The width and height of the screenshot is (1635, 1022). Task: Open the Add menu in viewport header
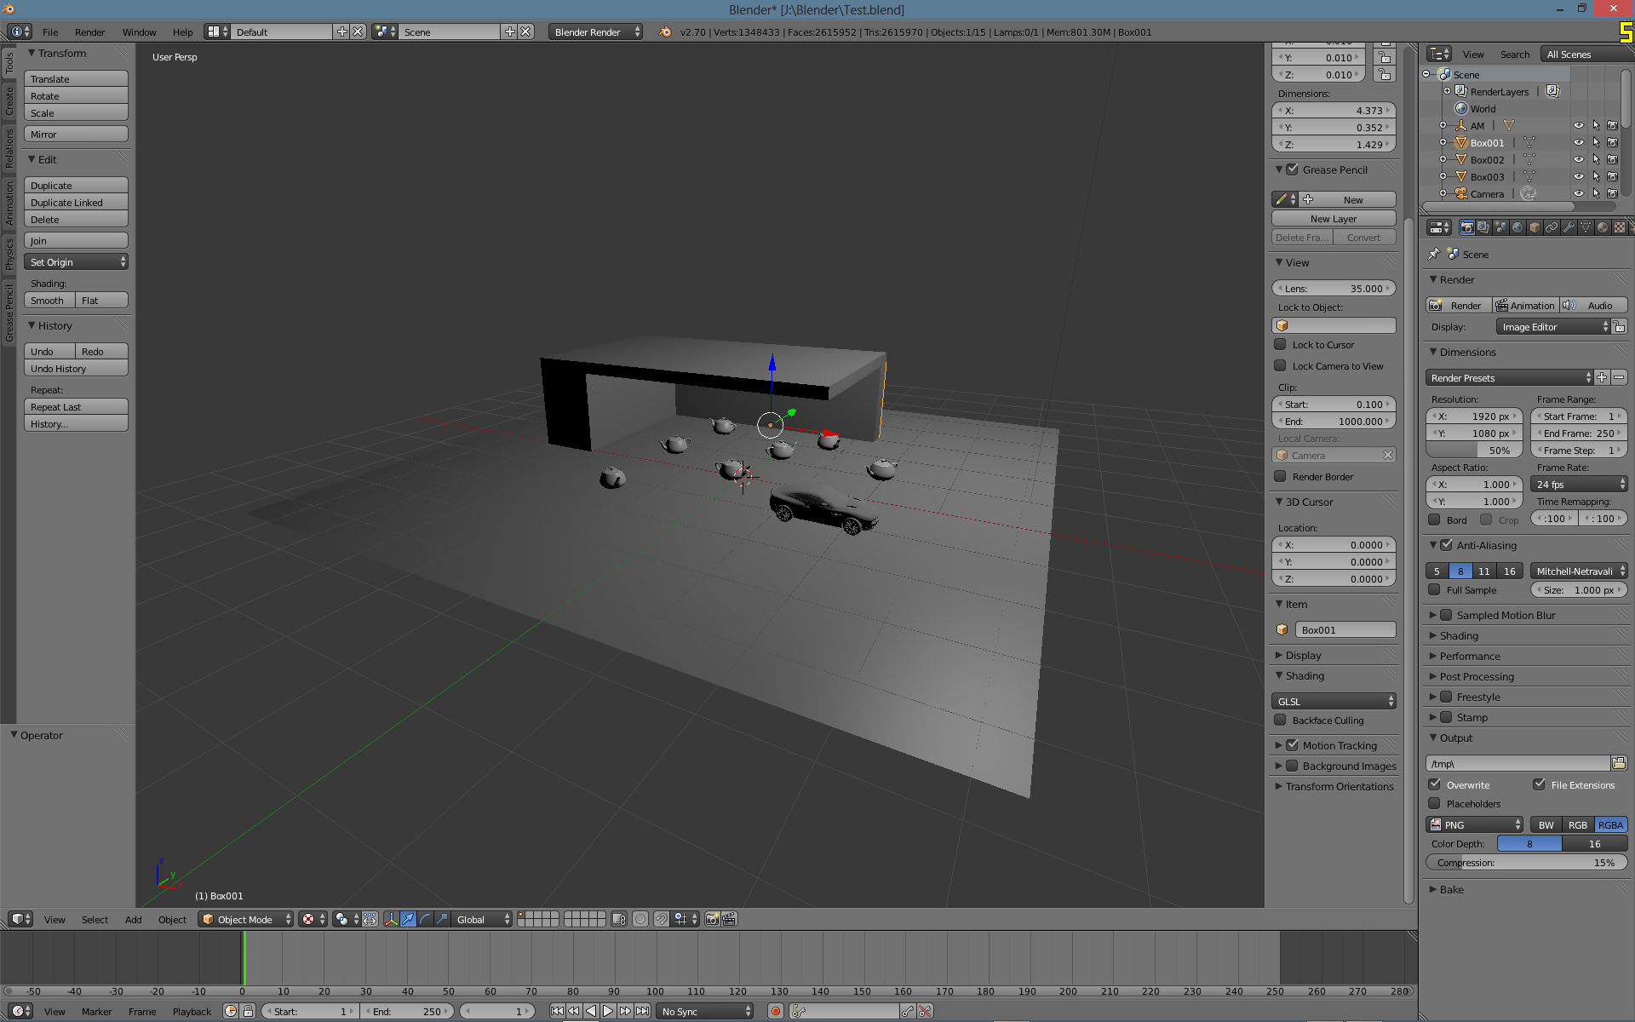[x=133, y=919]
